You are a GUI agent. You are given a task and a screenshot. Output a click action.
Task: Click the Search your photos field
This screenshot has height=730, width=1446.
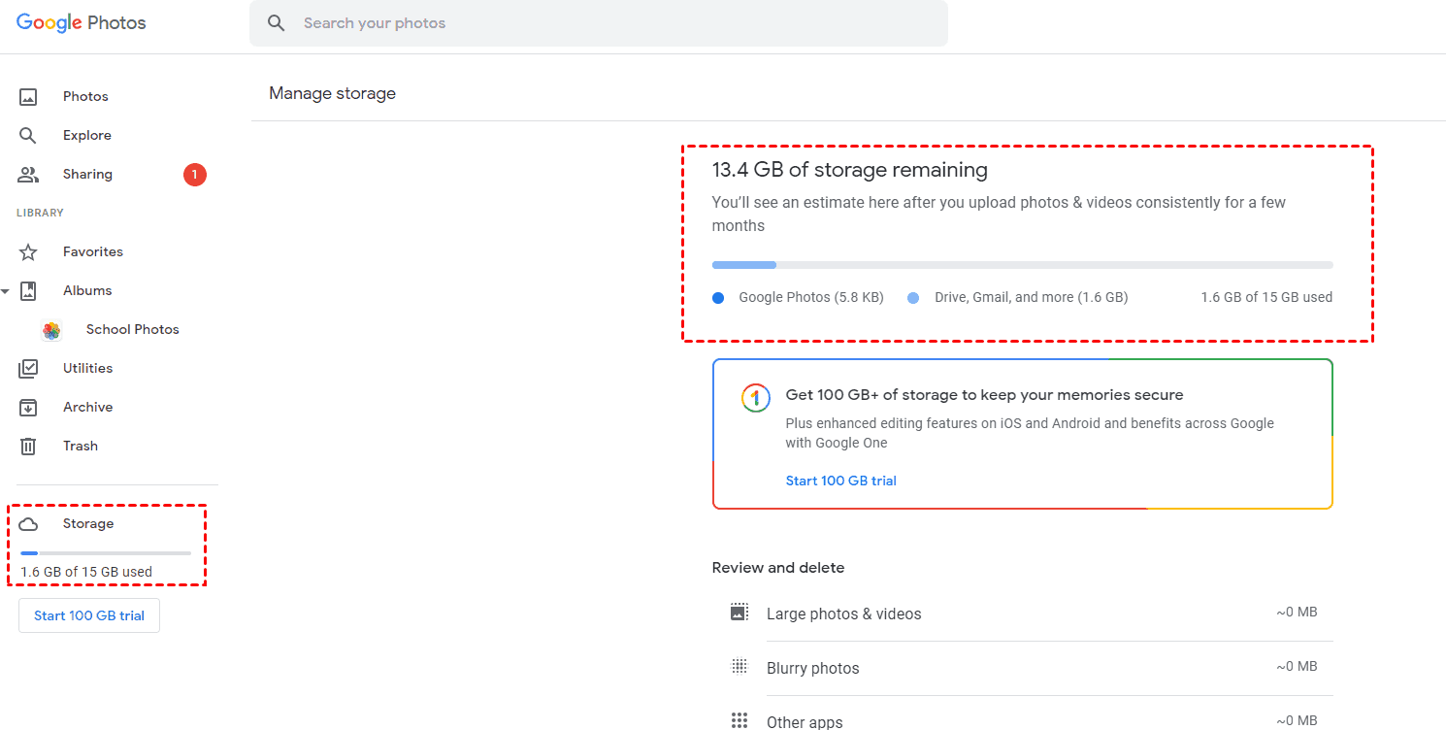coord(611,23)
